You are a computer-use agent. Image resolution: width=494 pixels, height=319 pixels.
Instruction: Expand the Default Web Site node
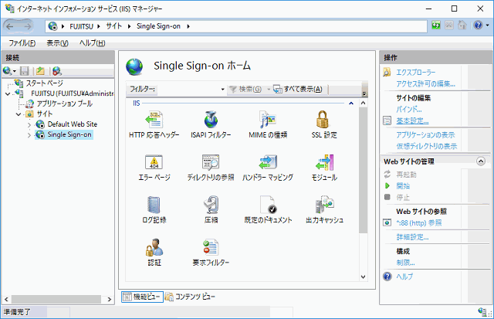click(x=29, y=125)
